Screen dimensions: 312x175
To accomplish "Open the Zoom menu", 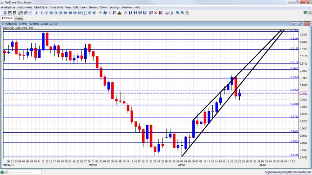I will [x=103, y=7].
